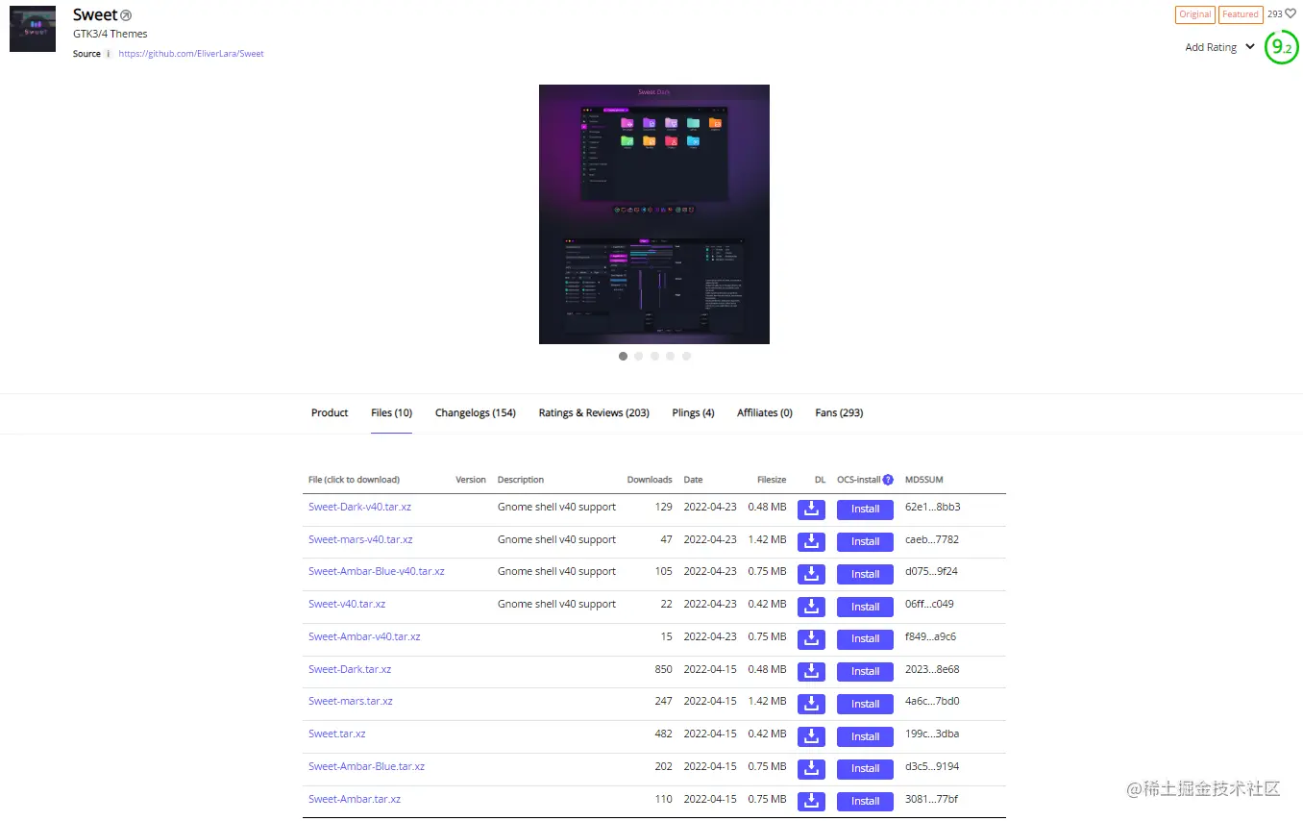
Task: Click the Sweet-Ambar.tar.xz file link
Action: click(355, 799)
